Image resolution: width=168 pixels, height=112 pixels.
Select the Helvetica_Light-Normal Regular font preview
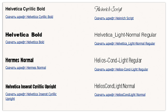click(x=125, y=35)
